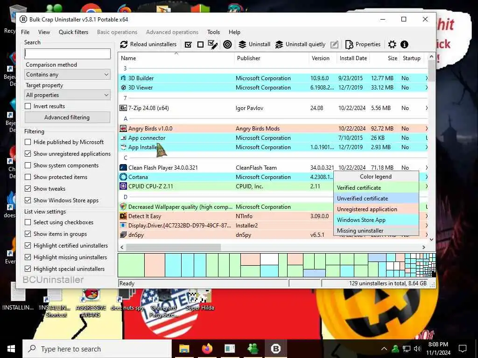
Task: Open the Target property dropdown
Action: click(67, 95)
